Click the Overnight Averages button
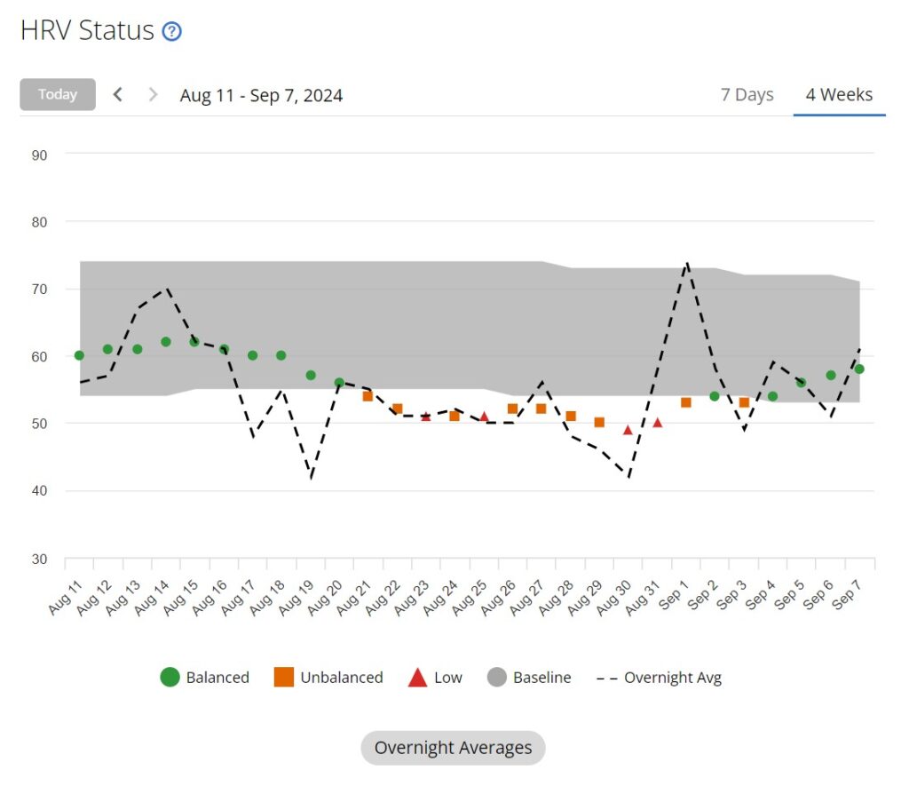The height and width of the screenshot is (786, 909). coord(453,748)
